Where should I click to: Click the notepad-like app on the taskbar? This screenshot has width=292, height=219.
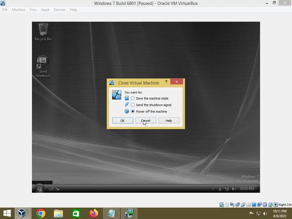(111, 213)
